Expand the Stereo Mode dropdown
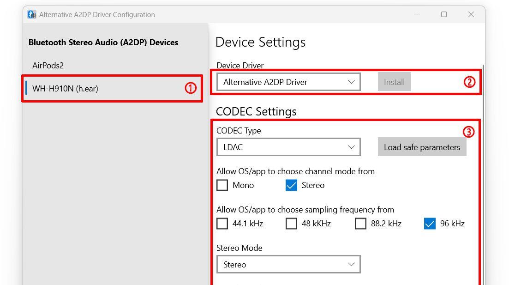Screen dimensions: 509x285 (x=288, y=264)
